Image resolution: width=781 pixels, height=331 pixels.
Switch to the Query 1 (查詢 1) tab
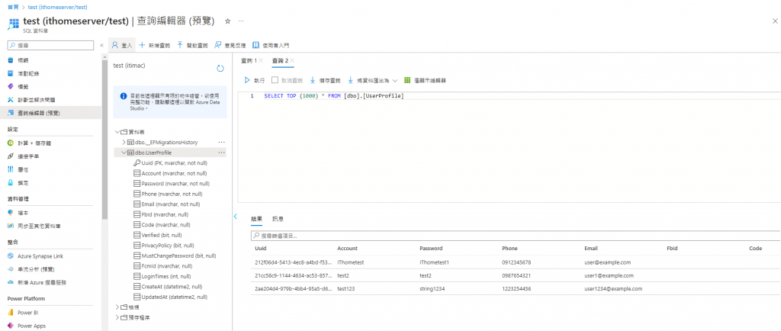tap(249, 61)
